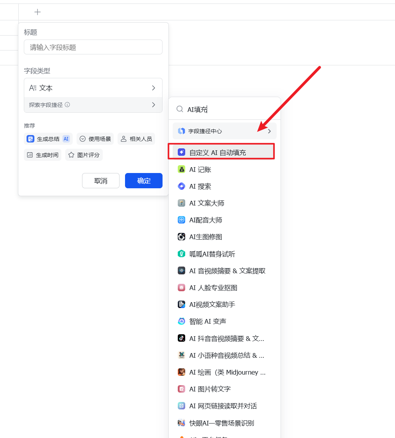Click the 呱呱AI替身试听 hexagon icon
The height and width of the screenshot is (438, 395).
181,254
